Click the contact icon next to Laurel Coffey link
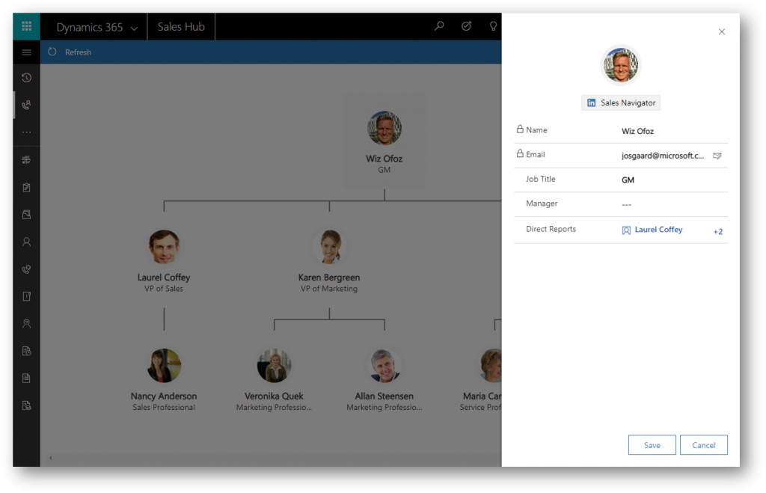Image resolution: width=766 pixels, height=493 pixels. coord(626,230)
